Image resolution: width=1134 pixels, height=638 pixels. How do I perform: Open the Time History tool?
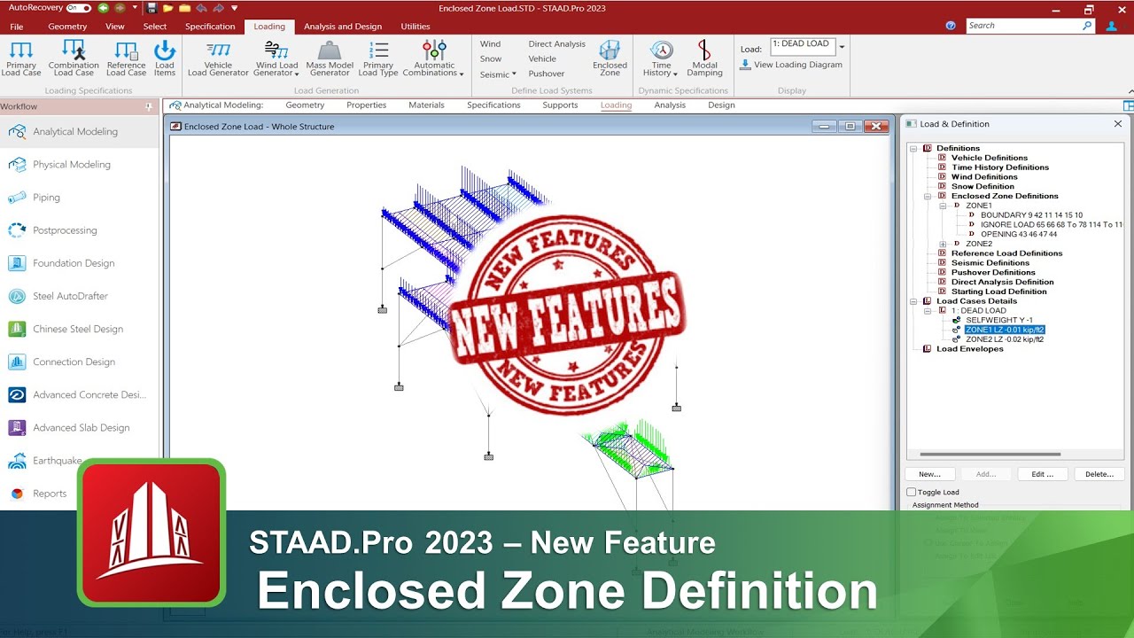(661, 58)
